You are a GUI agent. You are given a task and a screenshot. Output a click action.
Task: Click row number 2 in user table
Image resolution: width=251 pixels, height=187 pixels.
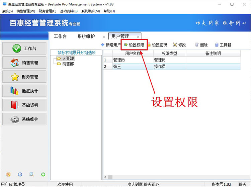point(108,66)
